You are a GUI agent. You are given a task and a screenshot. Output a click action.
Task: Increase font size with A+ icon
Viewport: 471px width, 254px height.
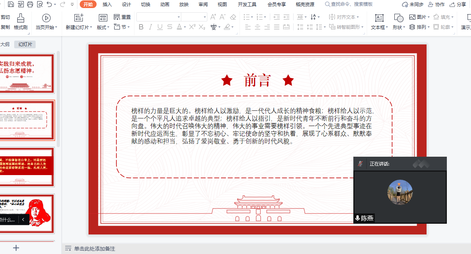click(213, 17)
